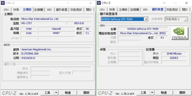Click the 驗證 button in the right window
This screenshot has width=192, height=96.
tap(164, 93)
